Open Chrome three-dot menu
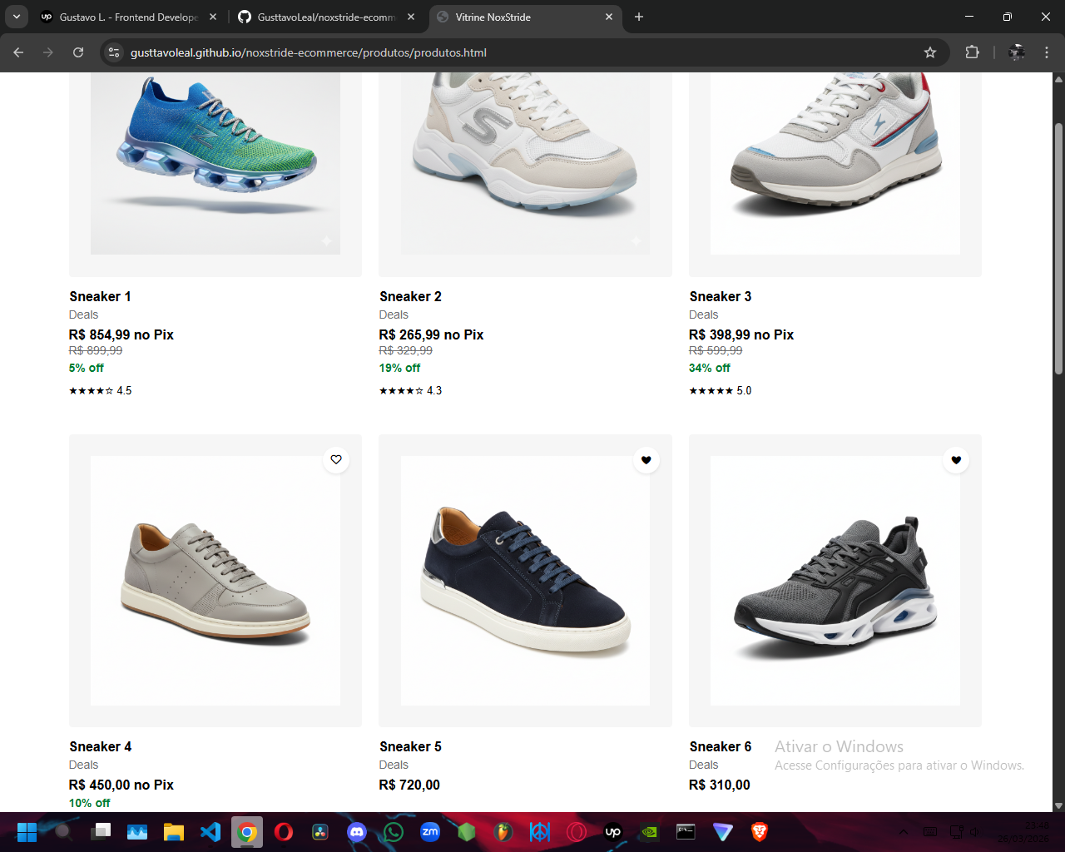Screen dimensions: 1065x852 (1047, 52)
